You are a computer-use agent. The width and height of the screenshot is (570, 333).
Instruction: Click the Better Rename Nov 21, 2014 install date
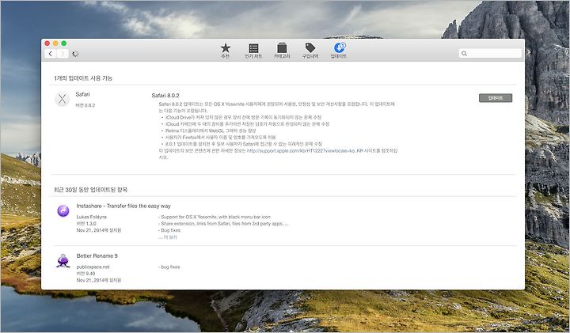[99, 280]
